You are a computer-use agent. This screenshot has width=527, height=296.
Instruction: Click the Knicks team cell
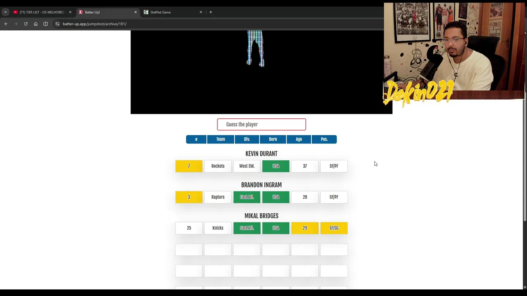pos(218,228)
